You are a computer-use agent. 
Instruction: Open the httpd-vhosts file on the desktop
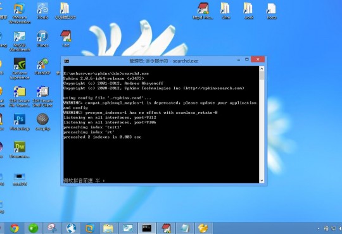click(x=203, y=11)
